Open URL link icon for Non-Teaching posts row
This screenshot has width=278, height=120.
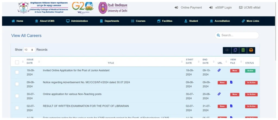(x=219, y=94)
